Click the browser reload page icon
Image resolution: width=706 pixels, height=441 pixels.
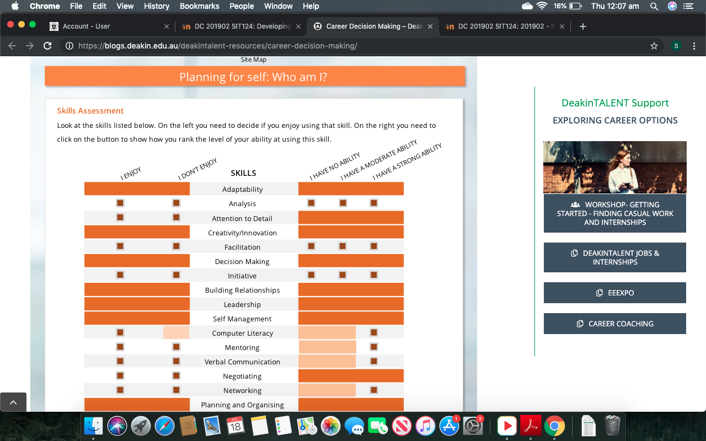point(47,46)
